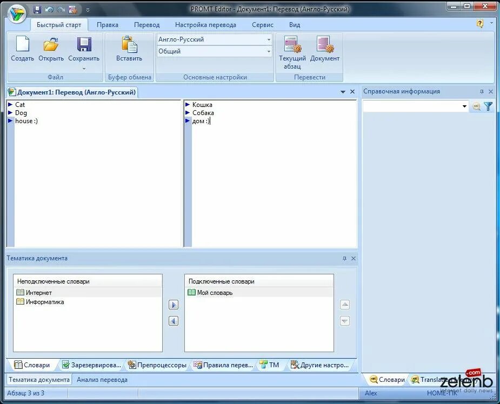Select the Анализ перевода lower tab
500x404 pixels.
[x=102, y=380]
